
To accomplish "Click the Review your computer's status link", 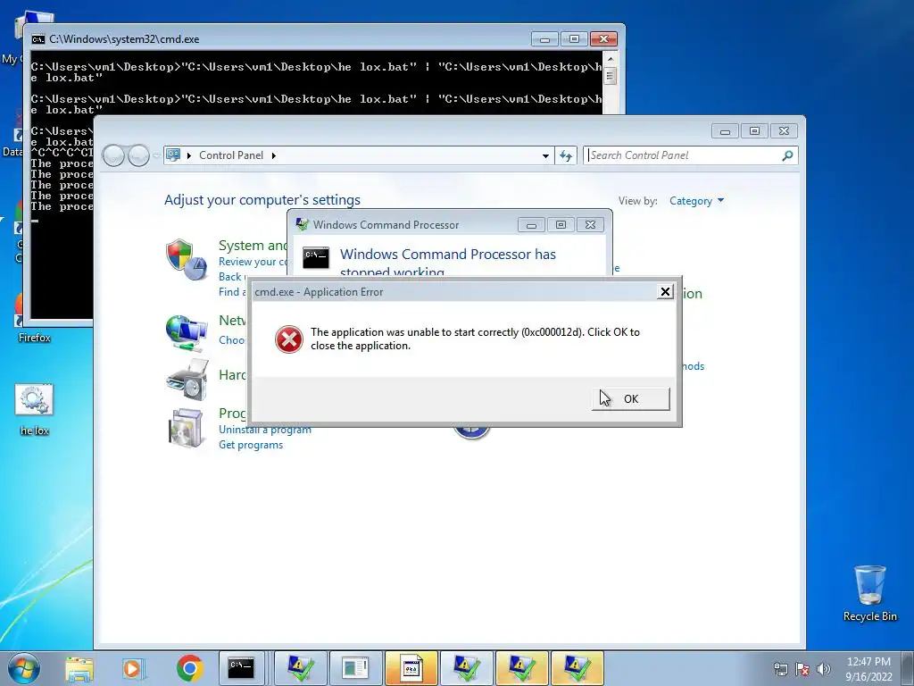I will tap(253, 262).
